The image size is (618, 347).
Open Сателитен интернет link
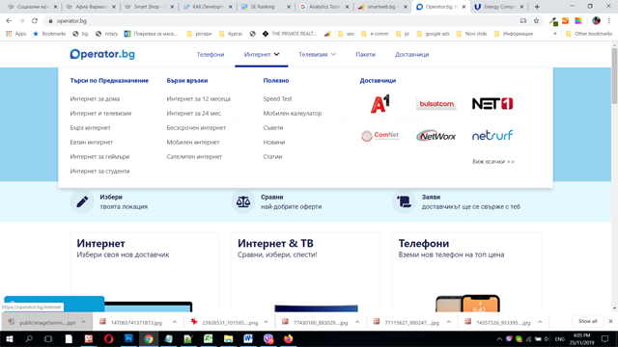[x=194, y=156]
